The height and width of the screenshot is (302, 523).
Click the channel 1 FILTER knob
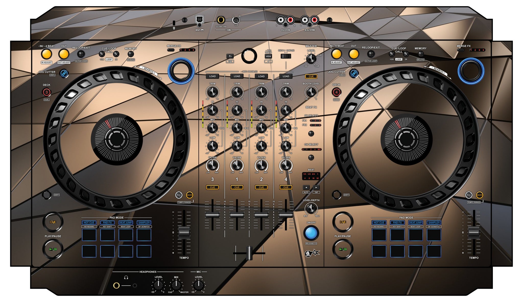click(x=237, y=166)
